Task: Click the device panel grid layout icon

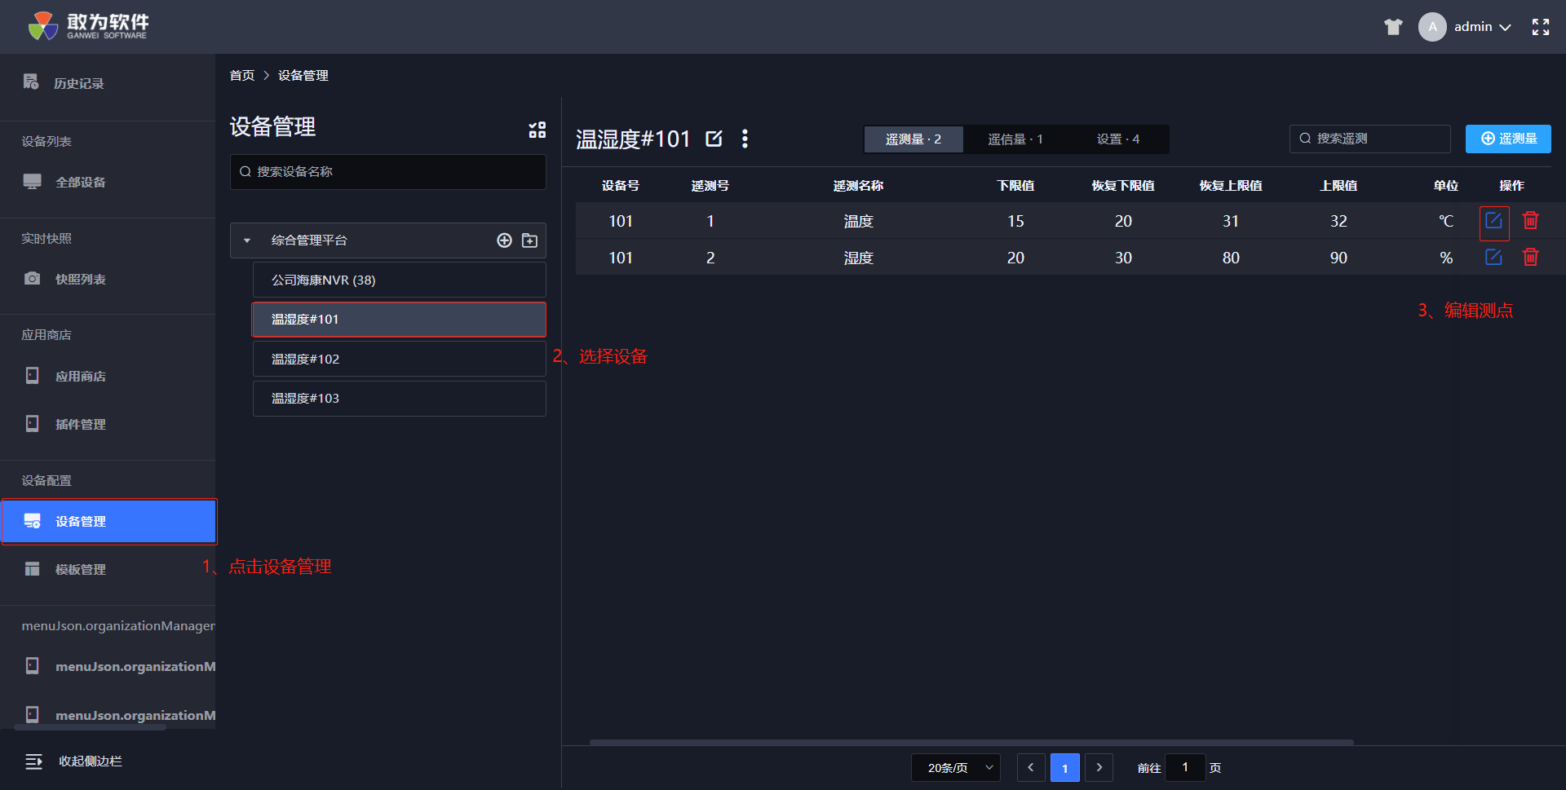Action: [537, 130]
